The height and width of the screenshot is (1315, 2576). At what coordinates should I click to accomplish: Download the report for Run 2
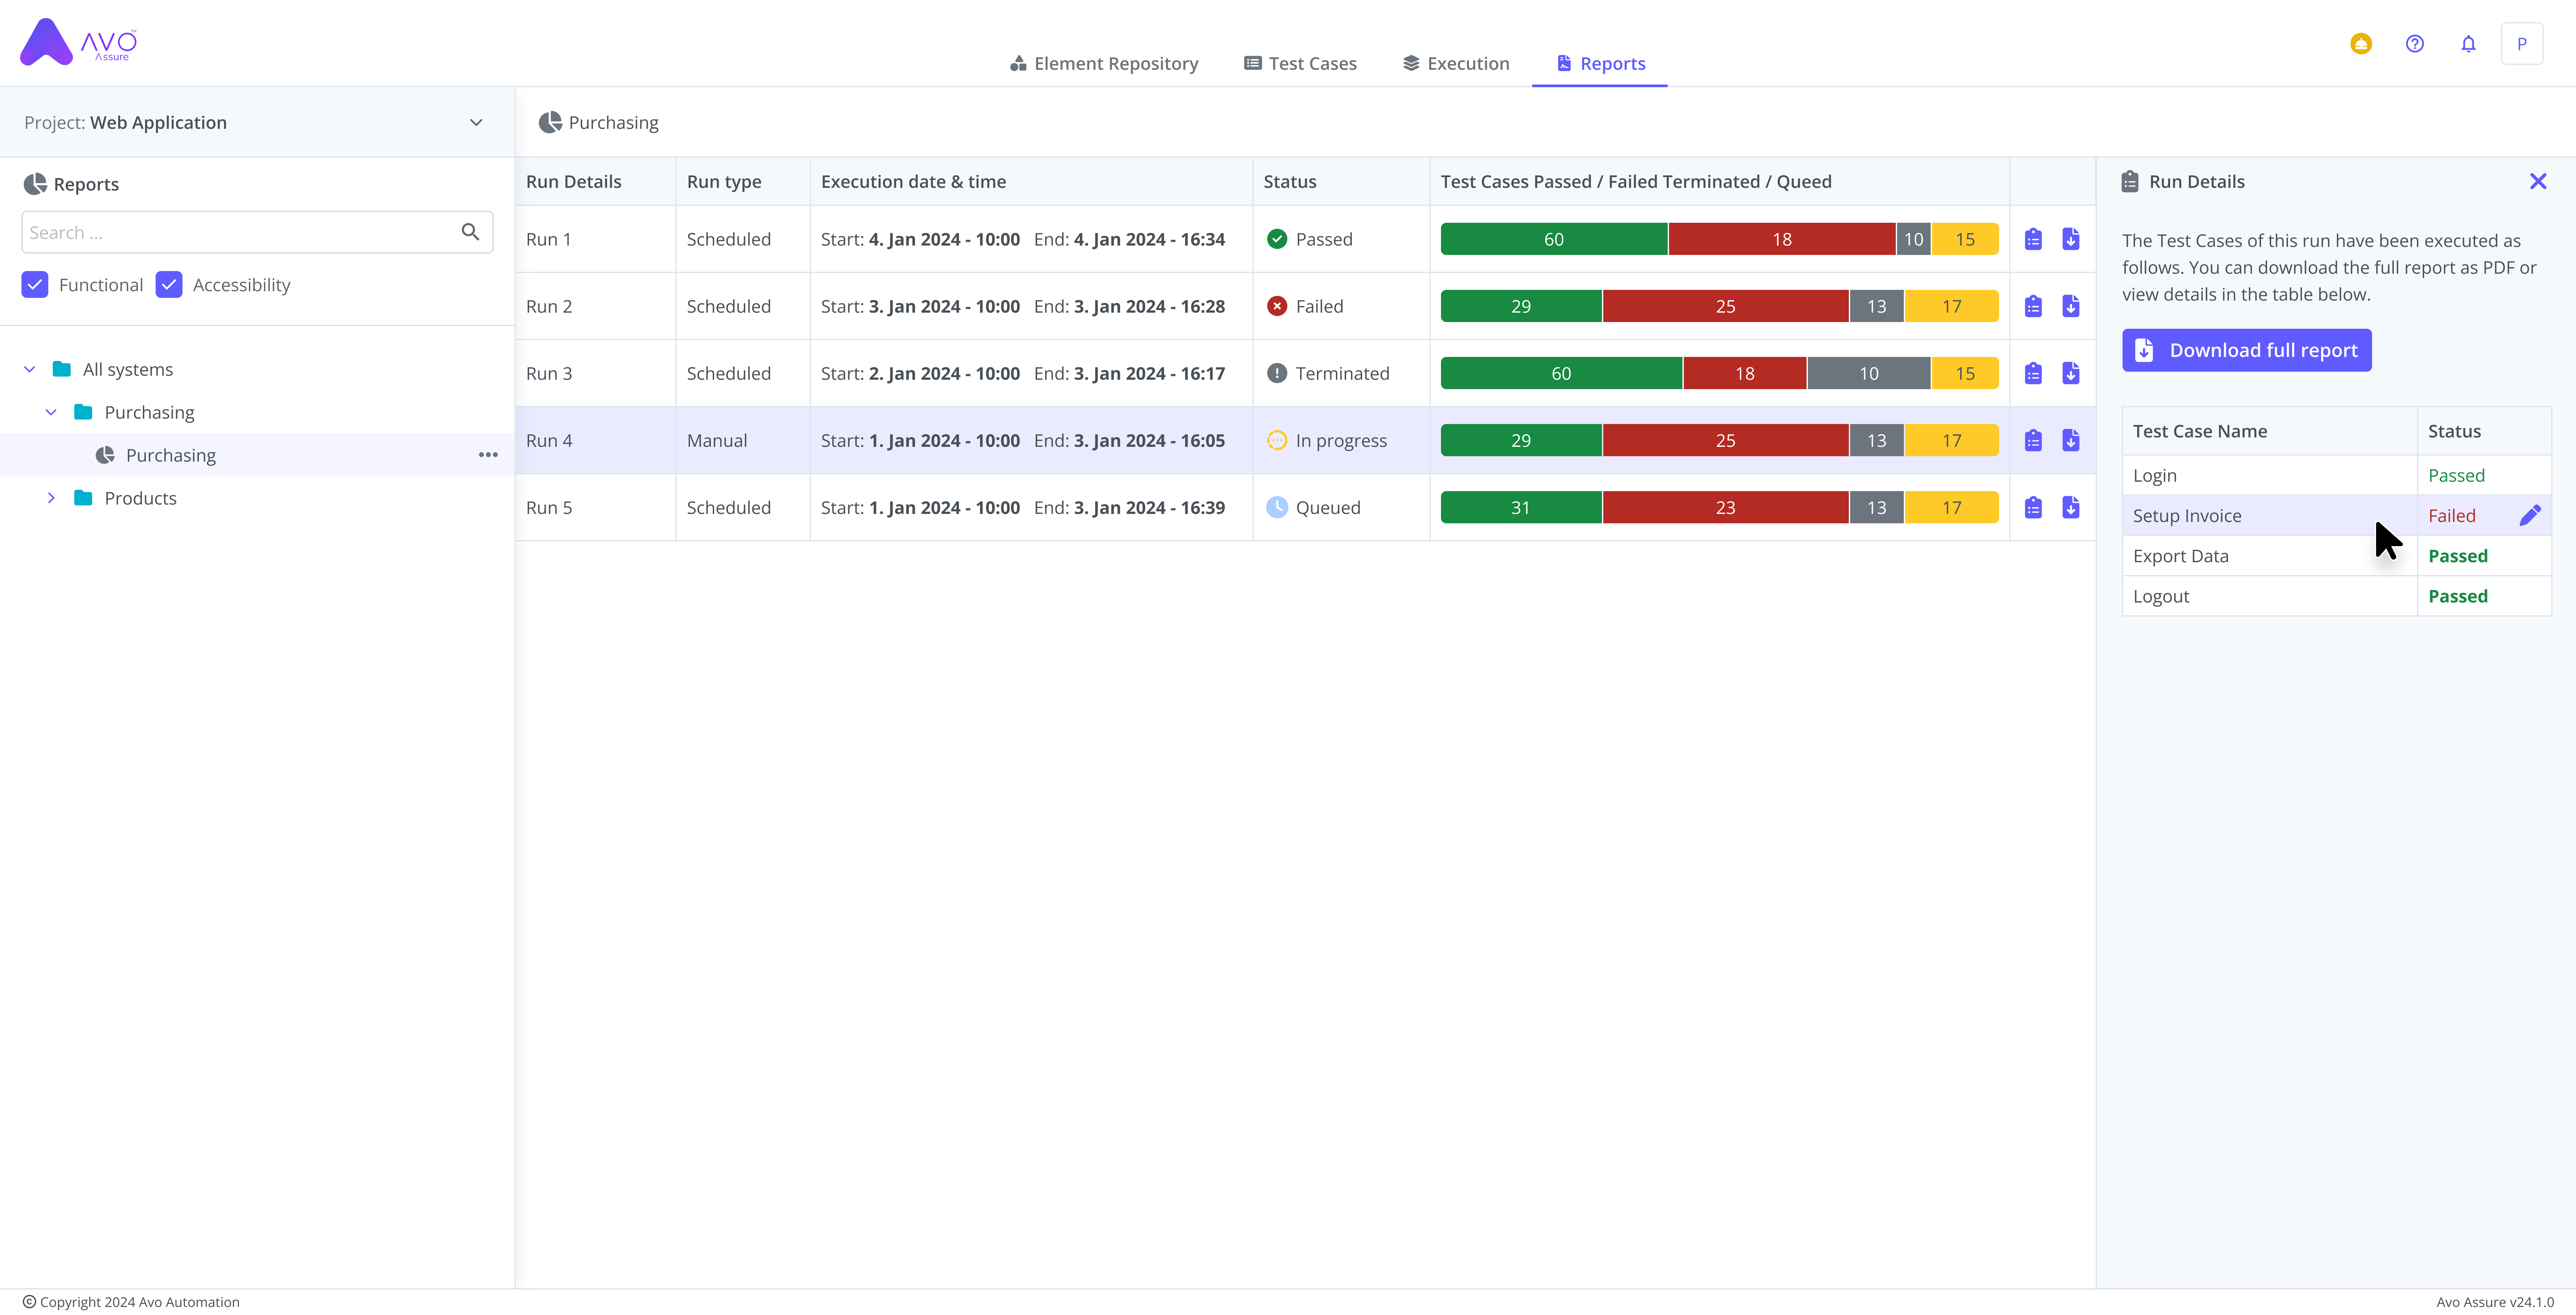(x=2071, y=306)
